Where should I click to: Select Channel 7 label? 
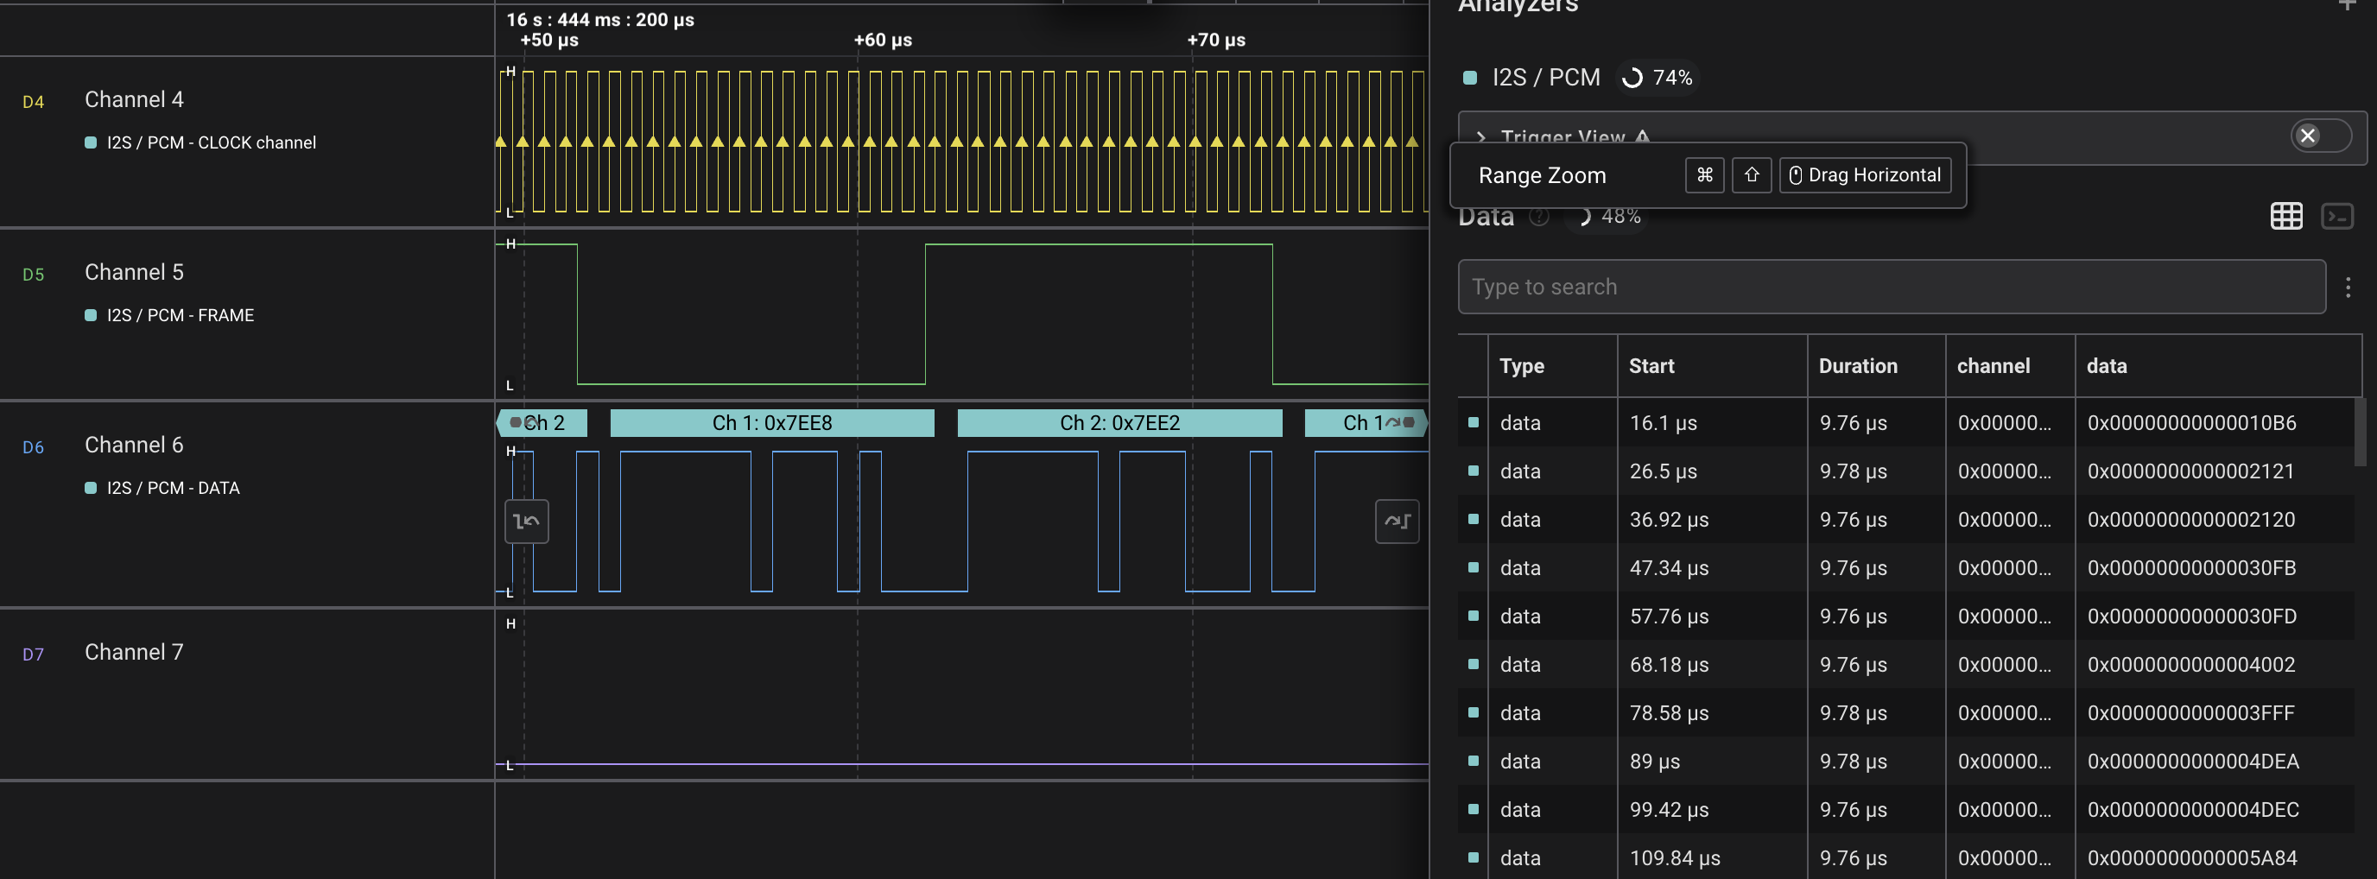pyautogui.click(x=134, y=652)
